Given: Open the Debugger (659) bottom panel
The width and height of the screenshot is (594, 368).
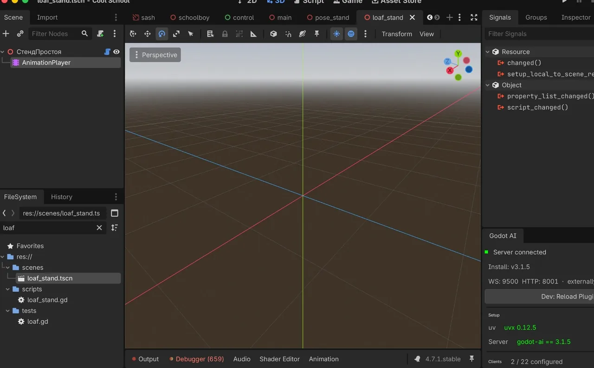Looking at the screenshot, I should [197, 359].
